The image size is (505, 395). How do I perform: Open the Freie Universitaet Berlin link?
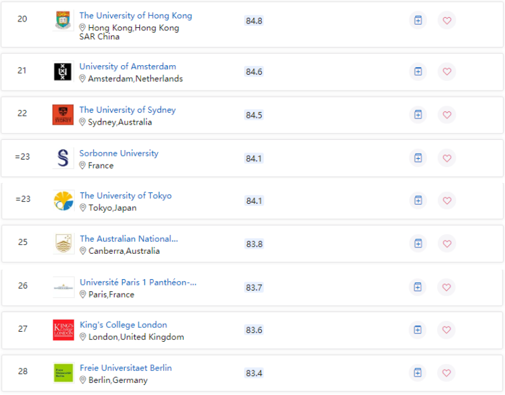(x=125, y=368)
